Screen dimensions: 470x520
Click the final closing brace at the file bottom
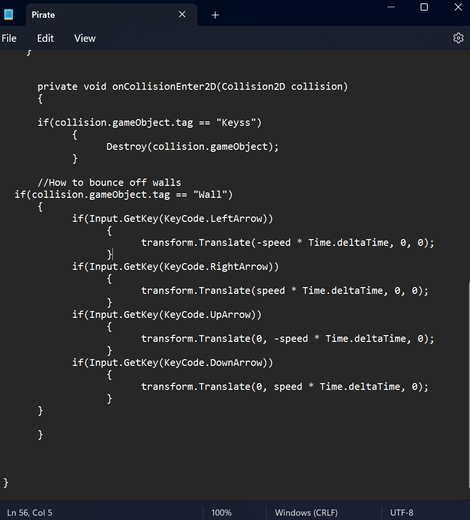(x=6, y=483)
